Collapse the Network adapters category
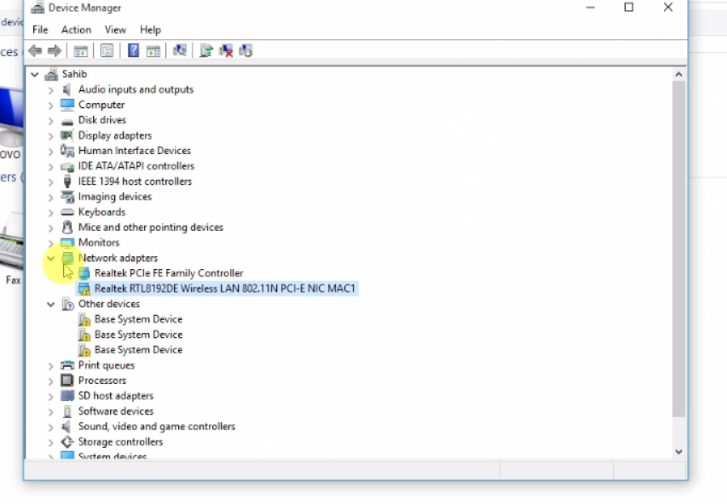The image size is (727, 504). [x=50, y=258]
